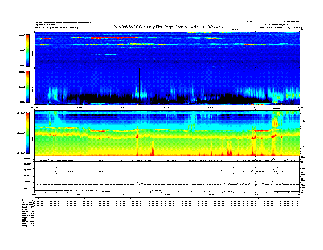Click the WIND/WAVES Summary Plot title
Screen dimensions: 323x250
point(169,27)
